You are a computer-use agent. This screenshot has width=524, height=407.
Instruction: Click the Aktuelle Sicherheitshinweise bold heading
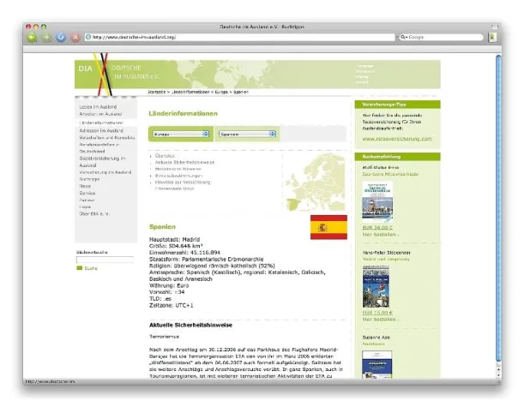point(190,325)
